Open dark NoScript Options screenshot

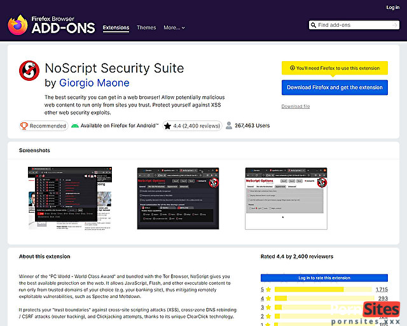[x=178, y=199]
